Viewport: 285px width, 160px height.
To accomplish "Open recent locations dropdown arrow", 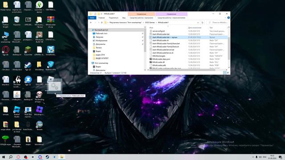I will pos(98,23).
